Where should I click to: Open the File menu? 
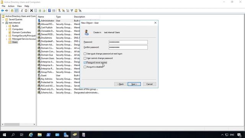coord(3,6)
